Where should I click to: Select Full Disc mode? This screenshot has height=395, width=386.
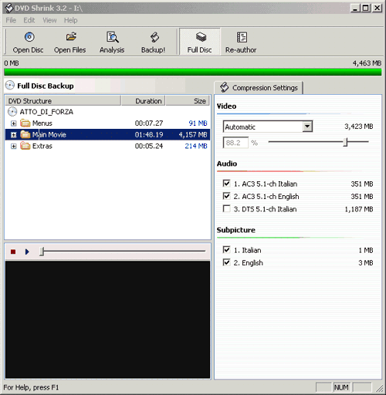point(200,42)
